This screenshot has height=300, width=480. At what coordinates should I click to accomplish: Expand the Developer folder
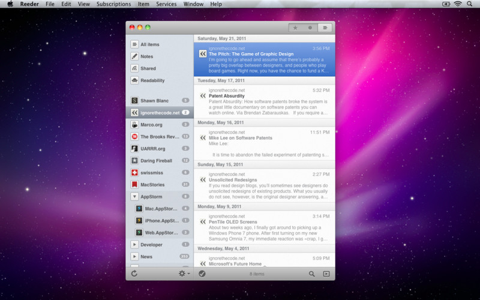134,245
